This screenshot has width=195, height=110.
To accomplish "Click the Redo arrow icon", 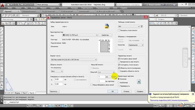I will [30, 5].
